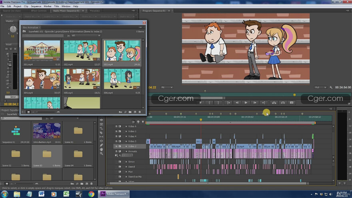
Task: Expand the Dawid audio track
Action: pos(126,166)
